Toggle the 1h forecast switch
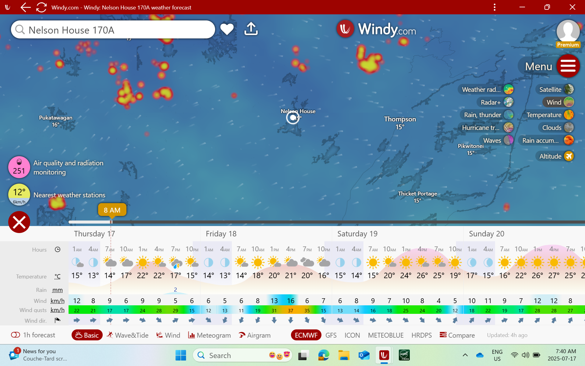This screenshot has height=366, width=585. pos(16,335)
